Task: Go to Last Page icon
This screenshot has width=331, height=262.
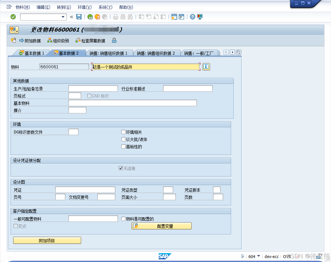Action: [x=163, y=17]
